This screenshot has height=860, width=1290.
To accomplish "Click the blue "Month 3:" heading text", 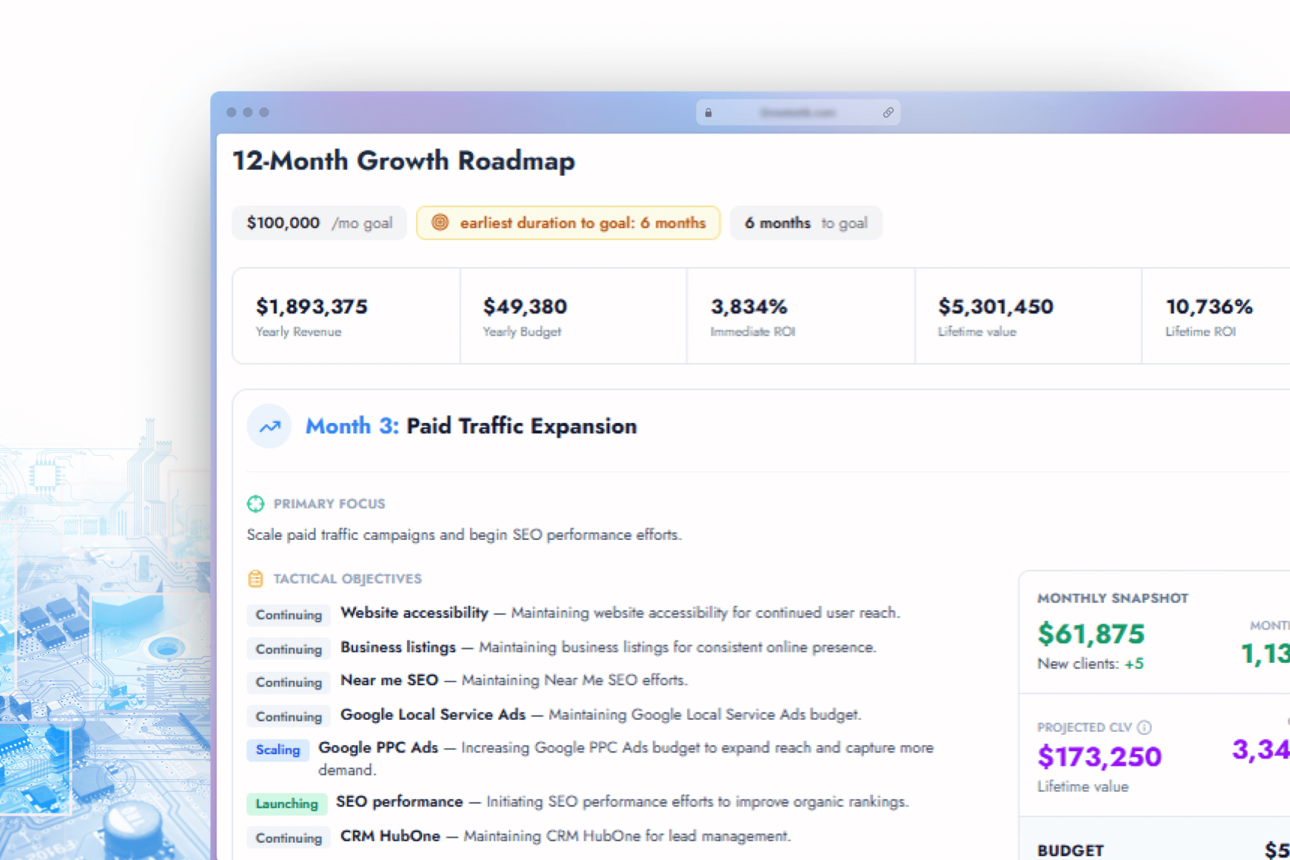I will (352, 426).
